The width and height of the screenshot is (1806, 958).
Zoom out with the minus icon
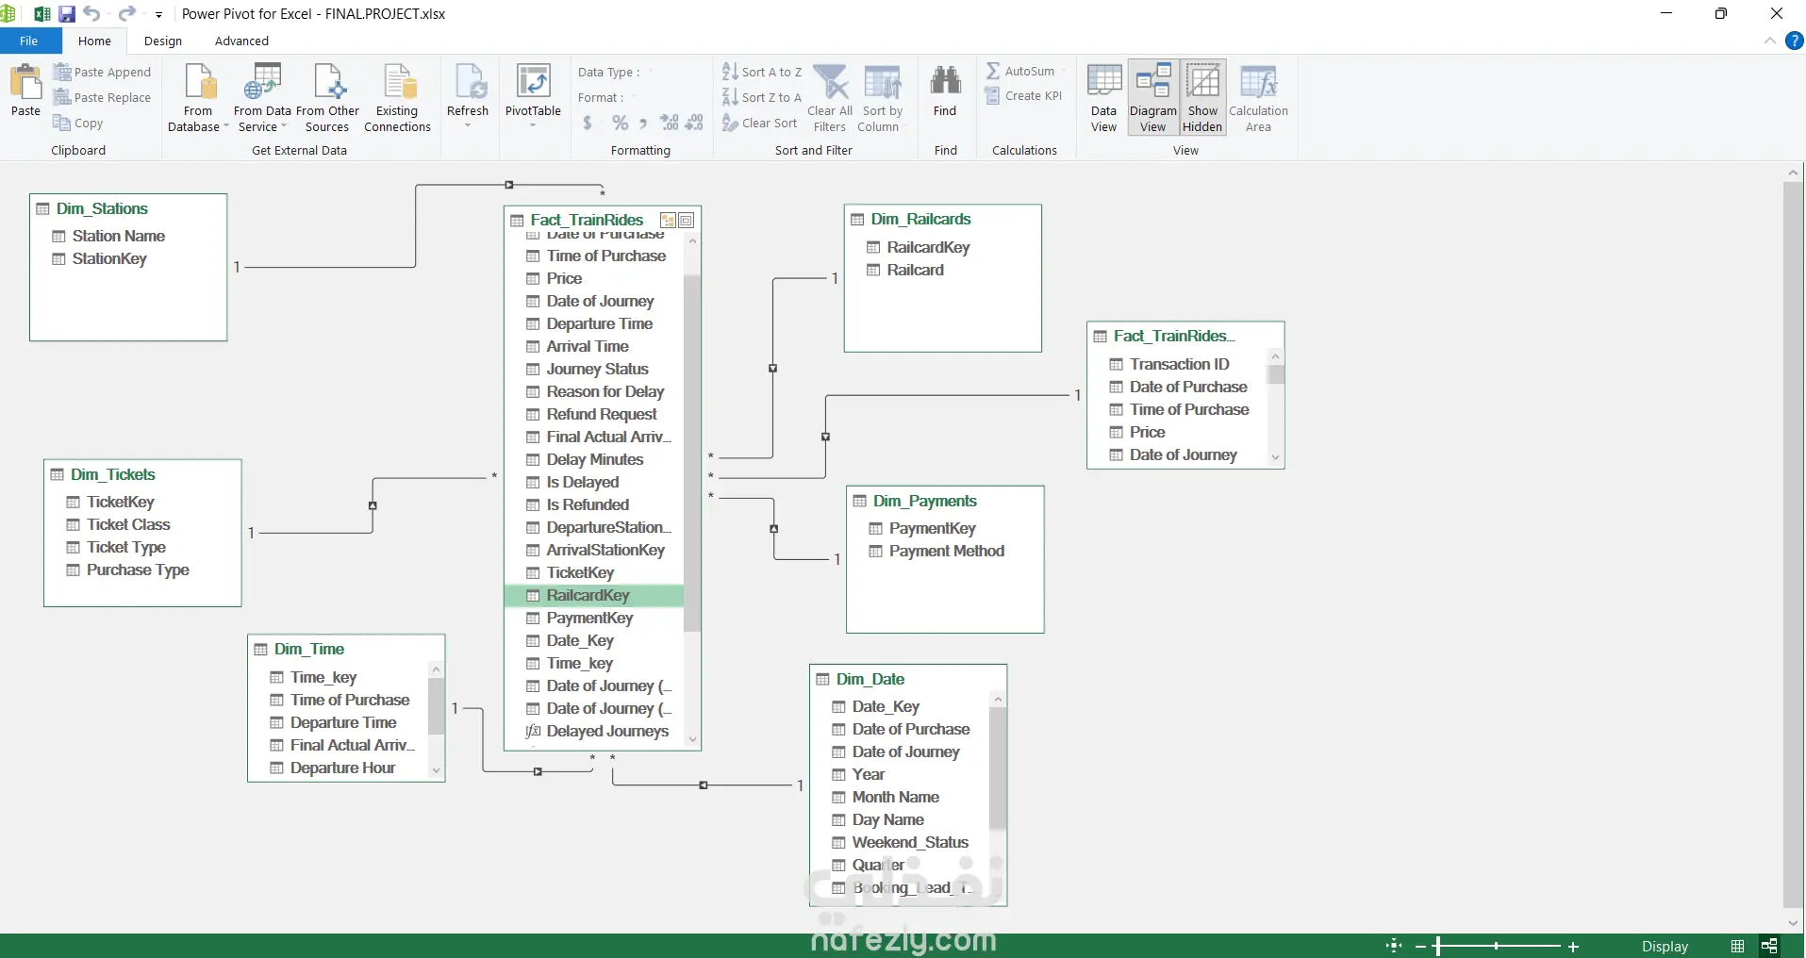(1420, 947)
